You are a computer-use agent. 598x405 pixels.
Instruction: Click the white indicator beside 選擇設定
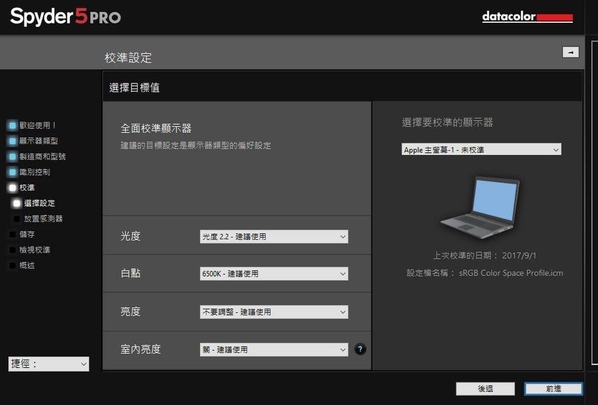17,204
